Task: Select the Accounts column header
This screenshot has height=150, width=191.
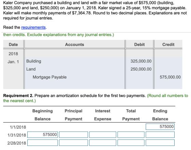Action: (x=75, y=44)
